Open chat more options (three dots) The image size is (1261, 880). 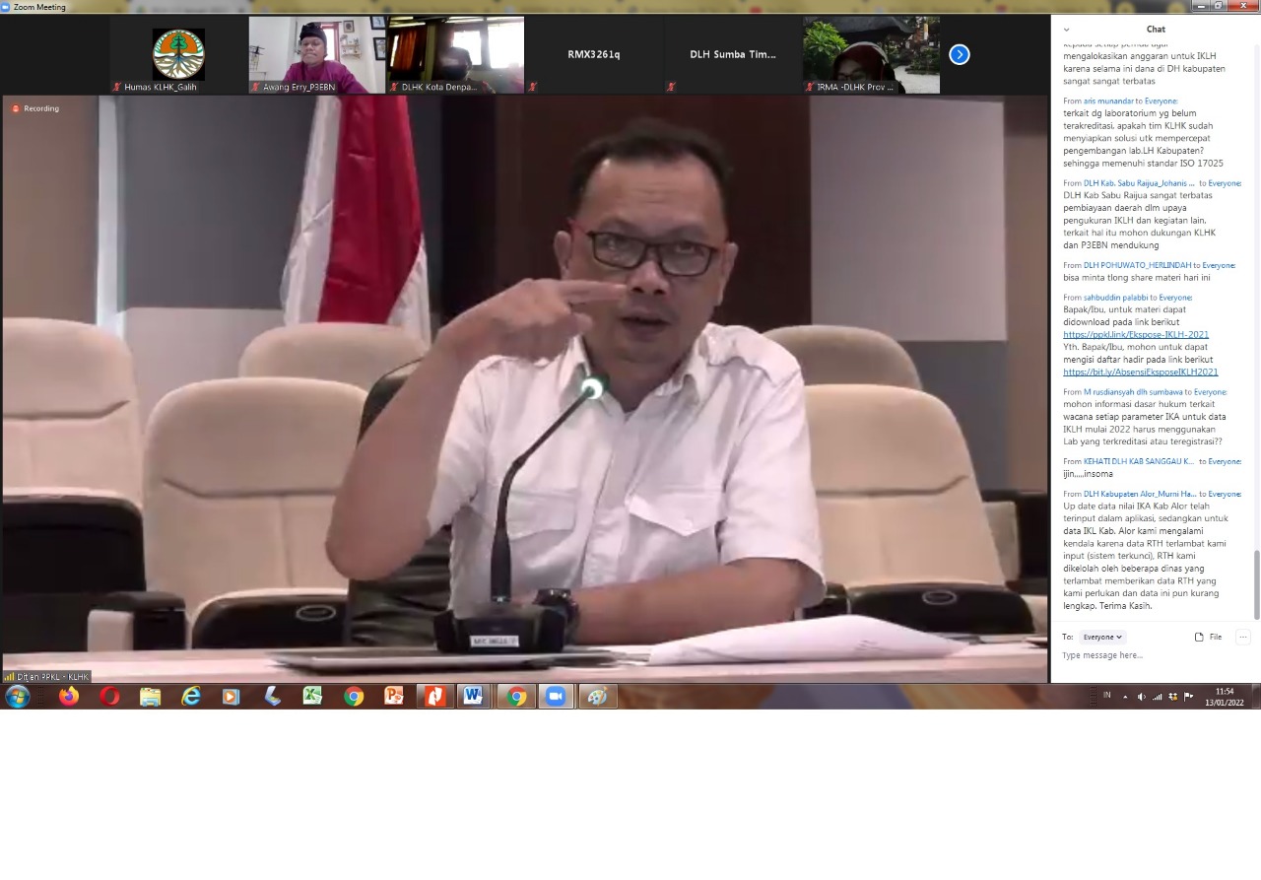[1243, 638]
